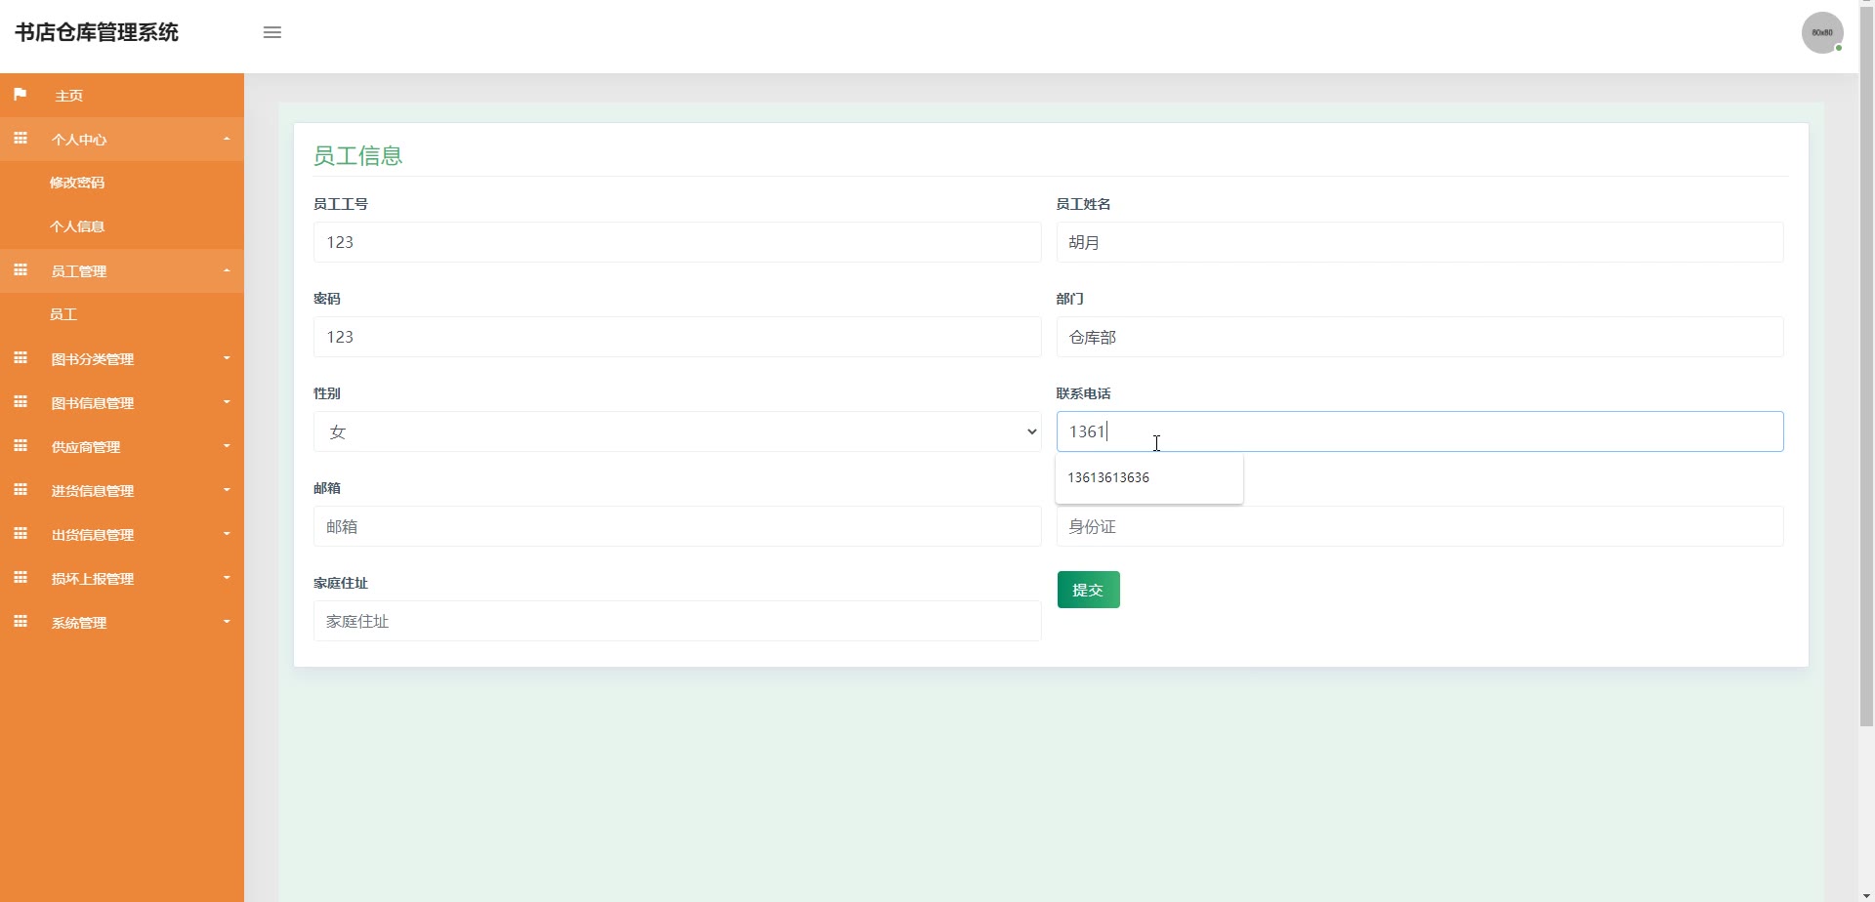
Task: Click the grid icon next to 个人中心
Action: [x=21, y=138]
